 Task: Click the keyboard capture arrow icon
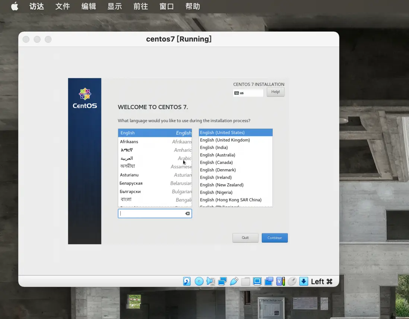[304, 281]
